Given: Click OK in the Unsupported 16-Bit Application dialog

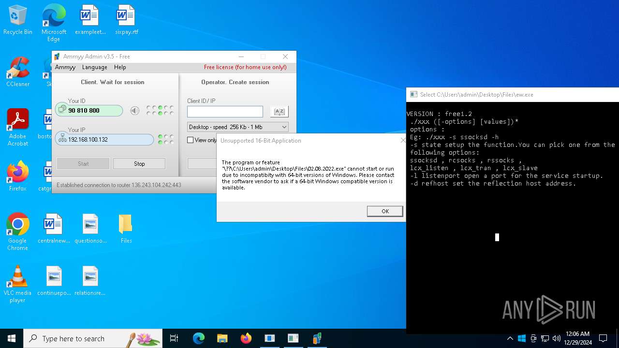Looking at the screenshot, I should 385,211.
